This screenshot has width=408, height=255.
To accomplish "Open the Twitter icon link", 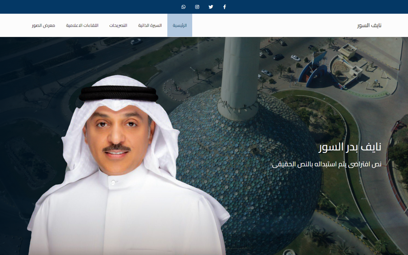I will click(x=211, y=7).
